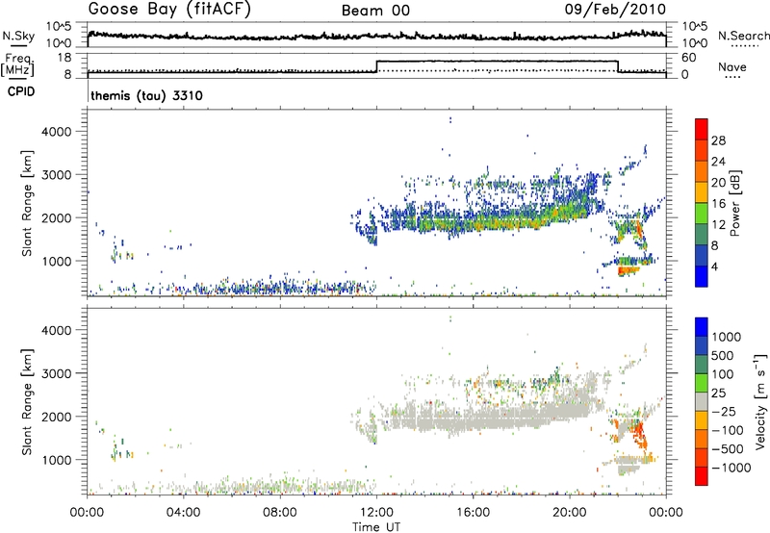Click the 'CPID' row label
Viewport: 770px width, 533px height.
click(21, 91)
